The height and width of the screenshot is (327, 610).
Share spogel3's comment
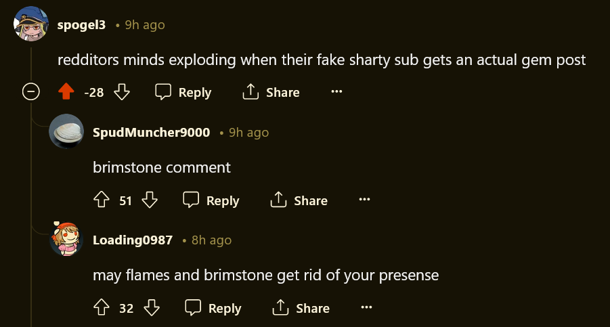(x=271, y=92)
